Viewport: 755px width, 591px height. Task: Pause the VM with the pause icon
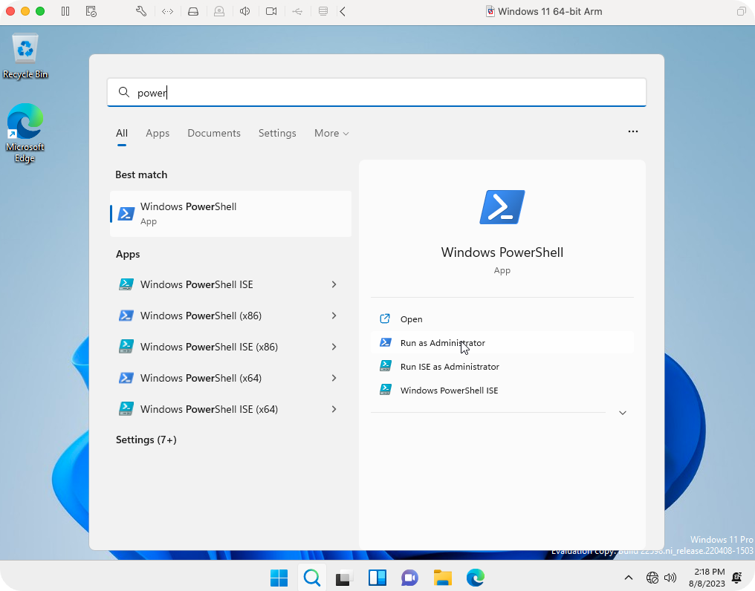click(x=65, y=11)
